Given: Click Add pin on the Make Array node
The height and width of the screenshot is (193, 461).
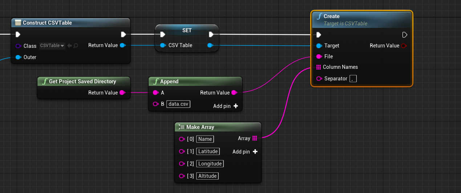Looking at the screenshot, I should [x=245, y=152].
